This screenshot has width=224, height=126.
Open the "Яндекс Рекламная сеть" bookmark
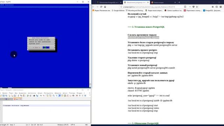coord(101,10)
